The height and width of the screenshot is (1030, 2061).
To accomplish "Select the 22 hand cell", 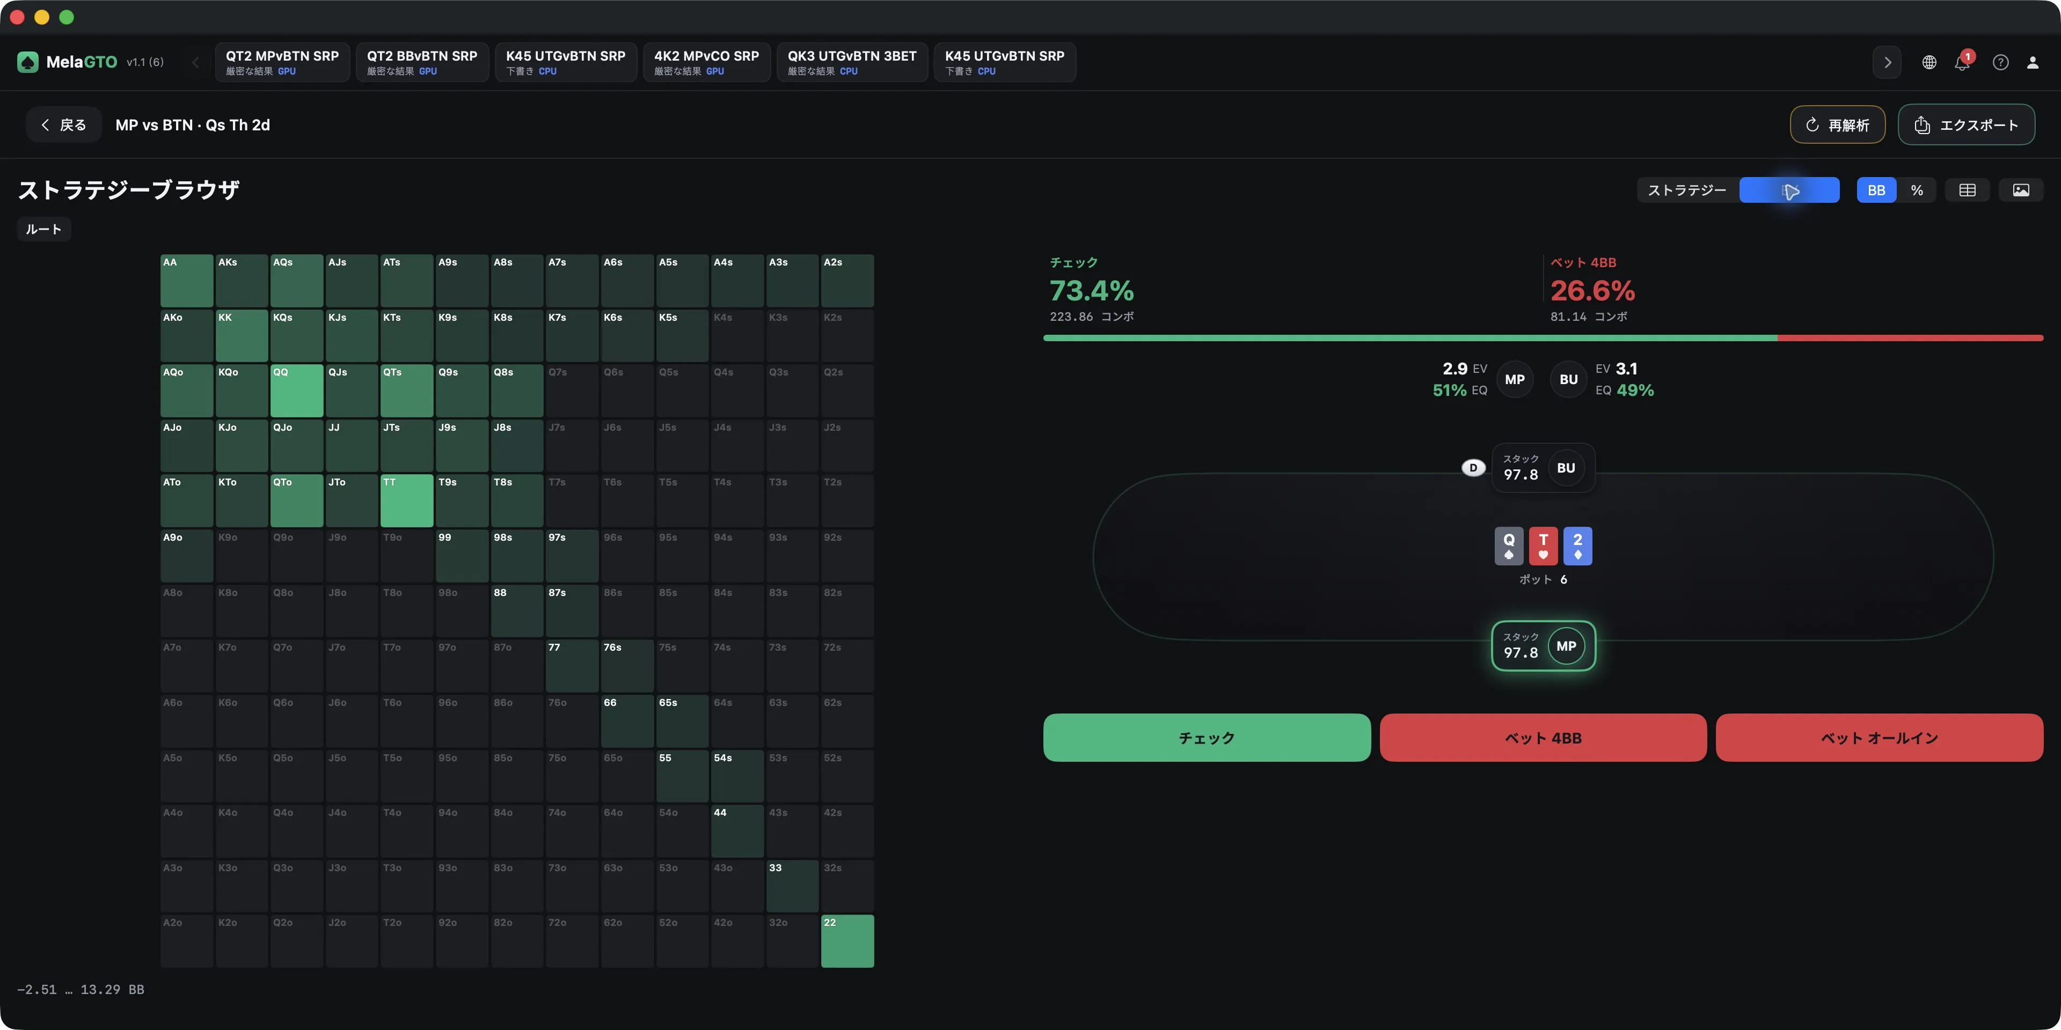I will (x=847, y=941).
